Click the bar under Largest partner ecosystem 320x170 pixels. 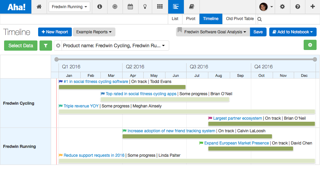pos(261,124)
